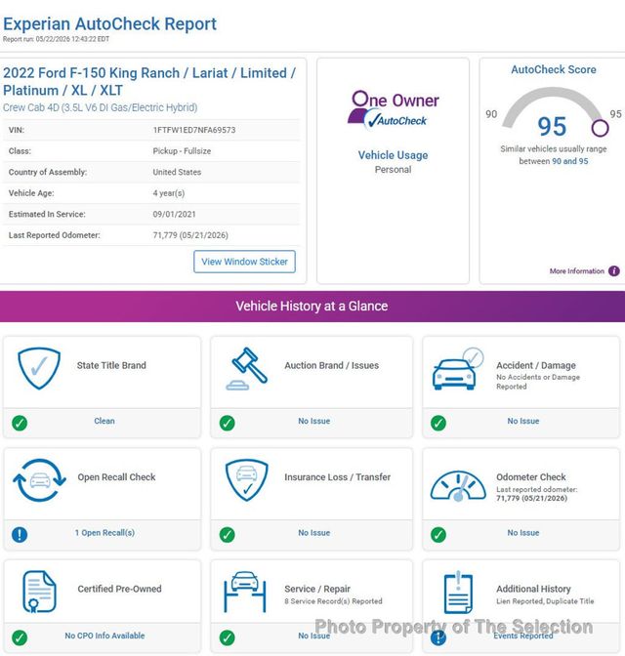Click the No Accidents or Damage Reported text
Image resolution: width=625 pixels, height=656 pixels.
point(538,382)
